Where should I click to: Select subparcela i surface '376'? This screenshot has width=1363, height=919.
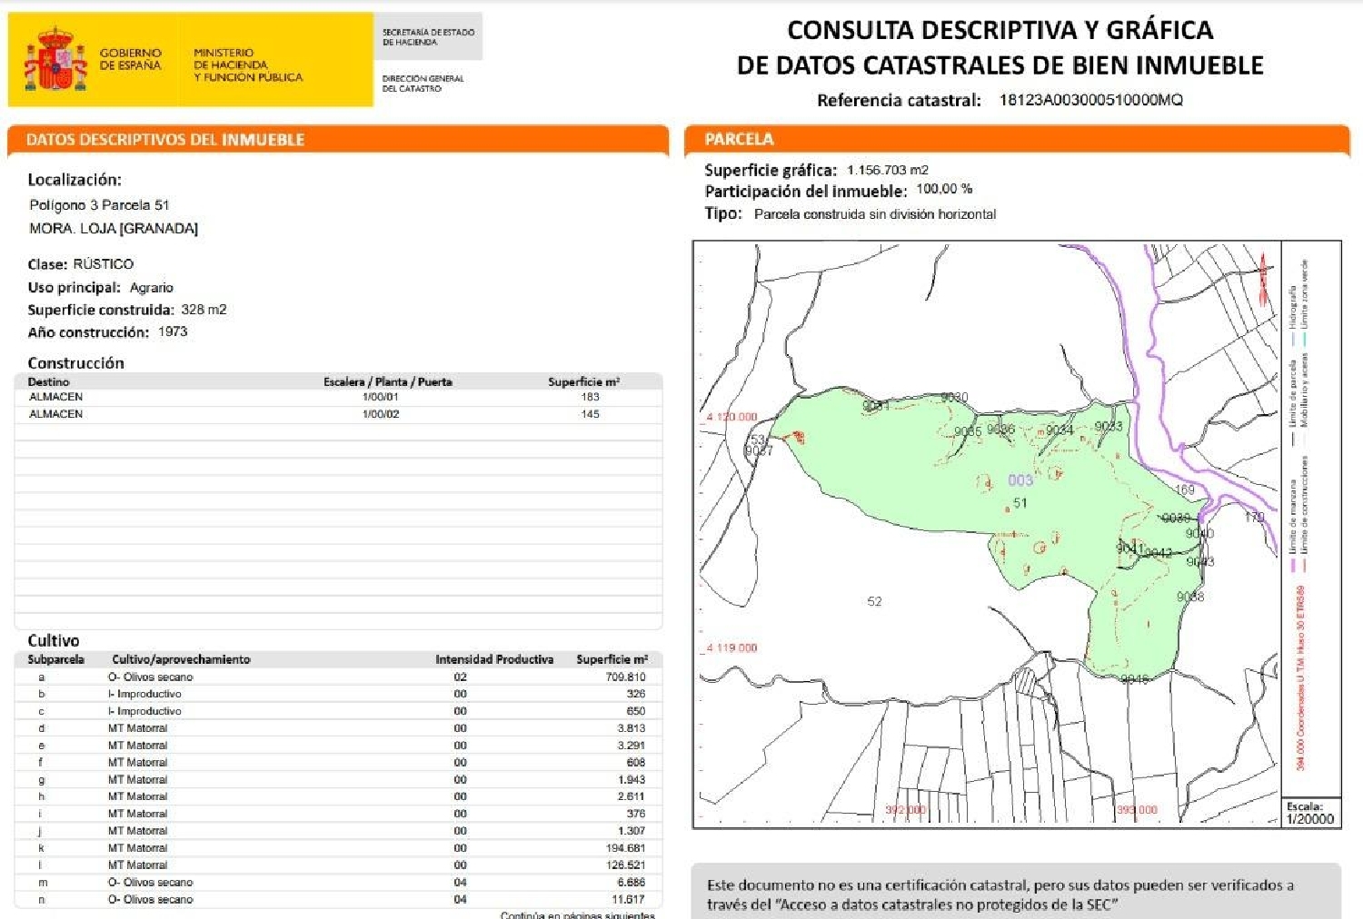[636, 814]
